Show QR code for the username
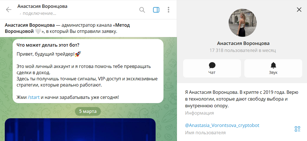The image size is (307, 141). (297, 129)
